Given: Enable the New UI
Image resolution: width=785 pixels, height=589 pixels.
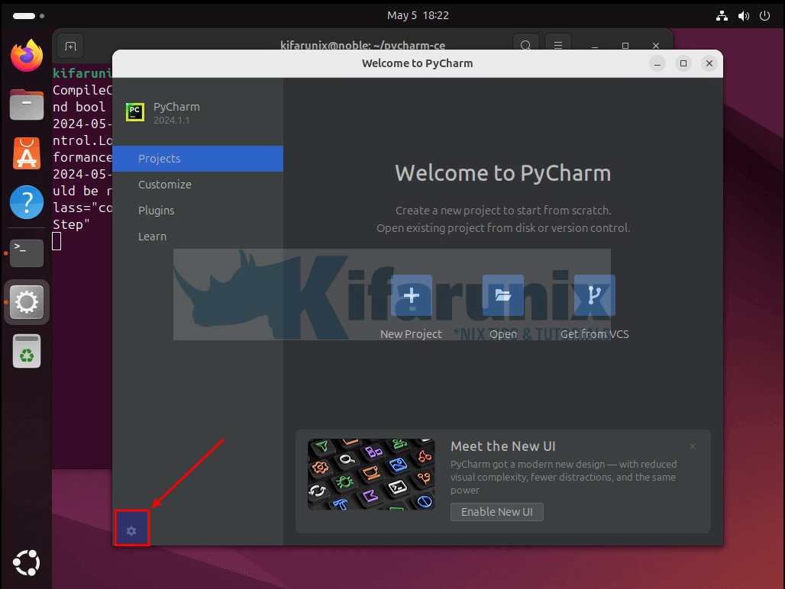Looking at the screenshot, I should coord(496,512).
